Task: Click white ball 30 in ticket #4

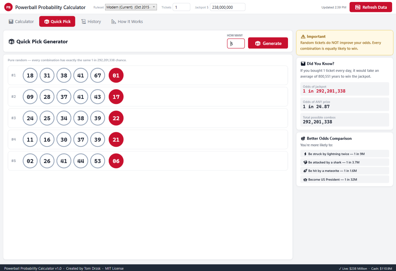Action: [x=64, y=140]
